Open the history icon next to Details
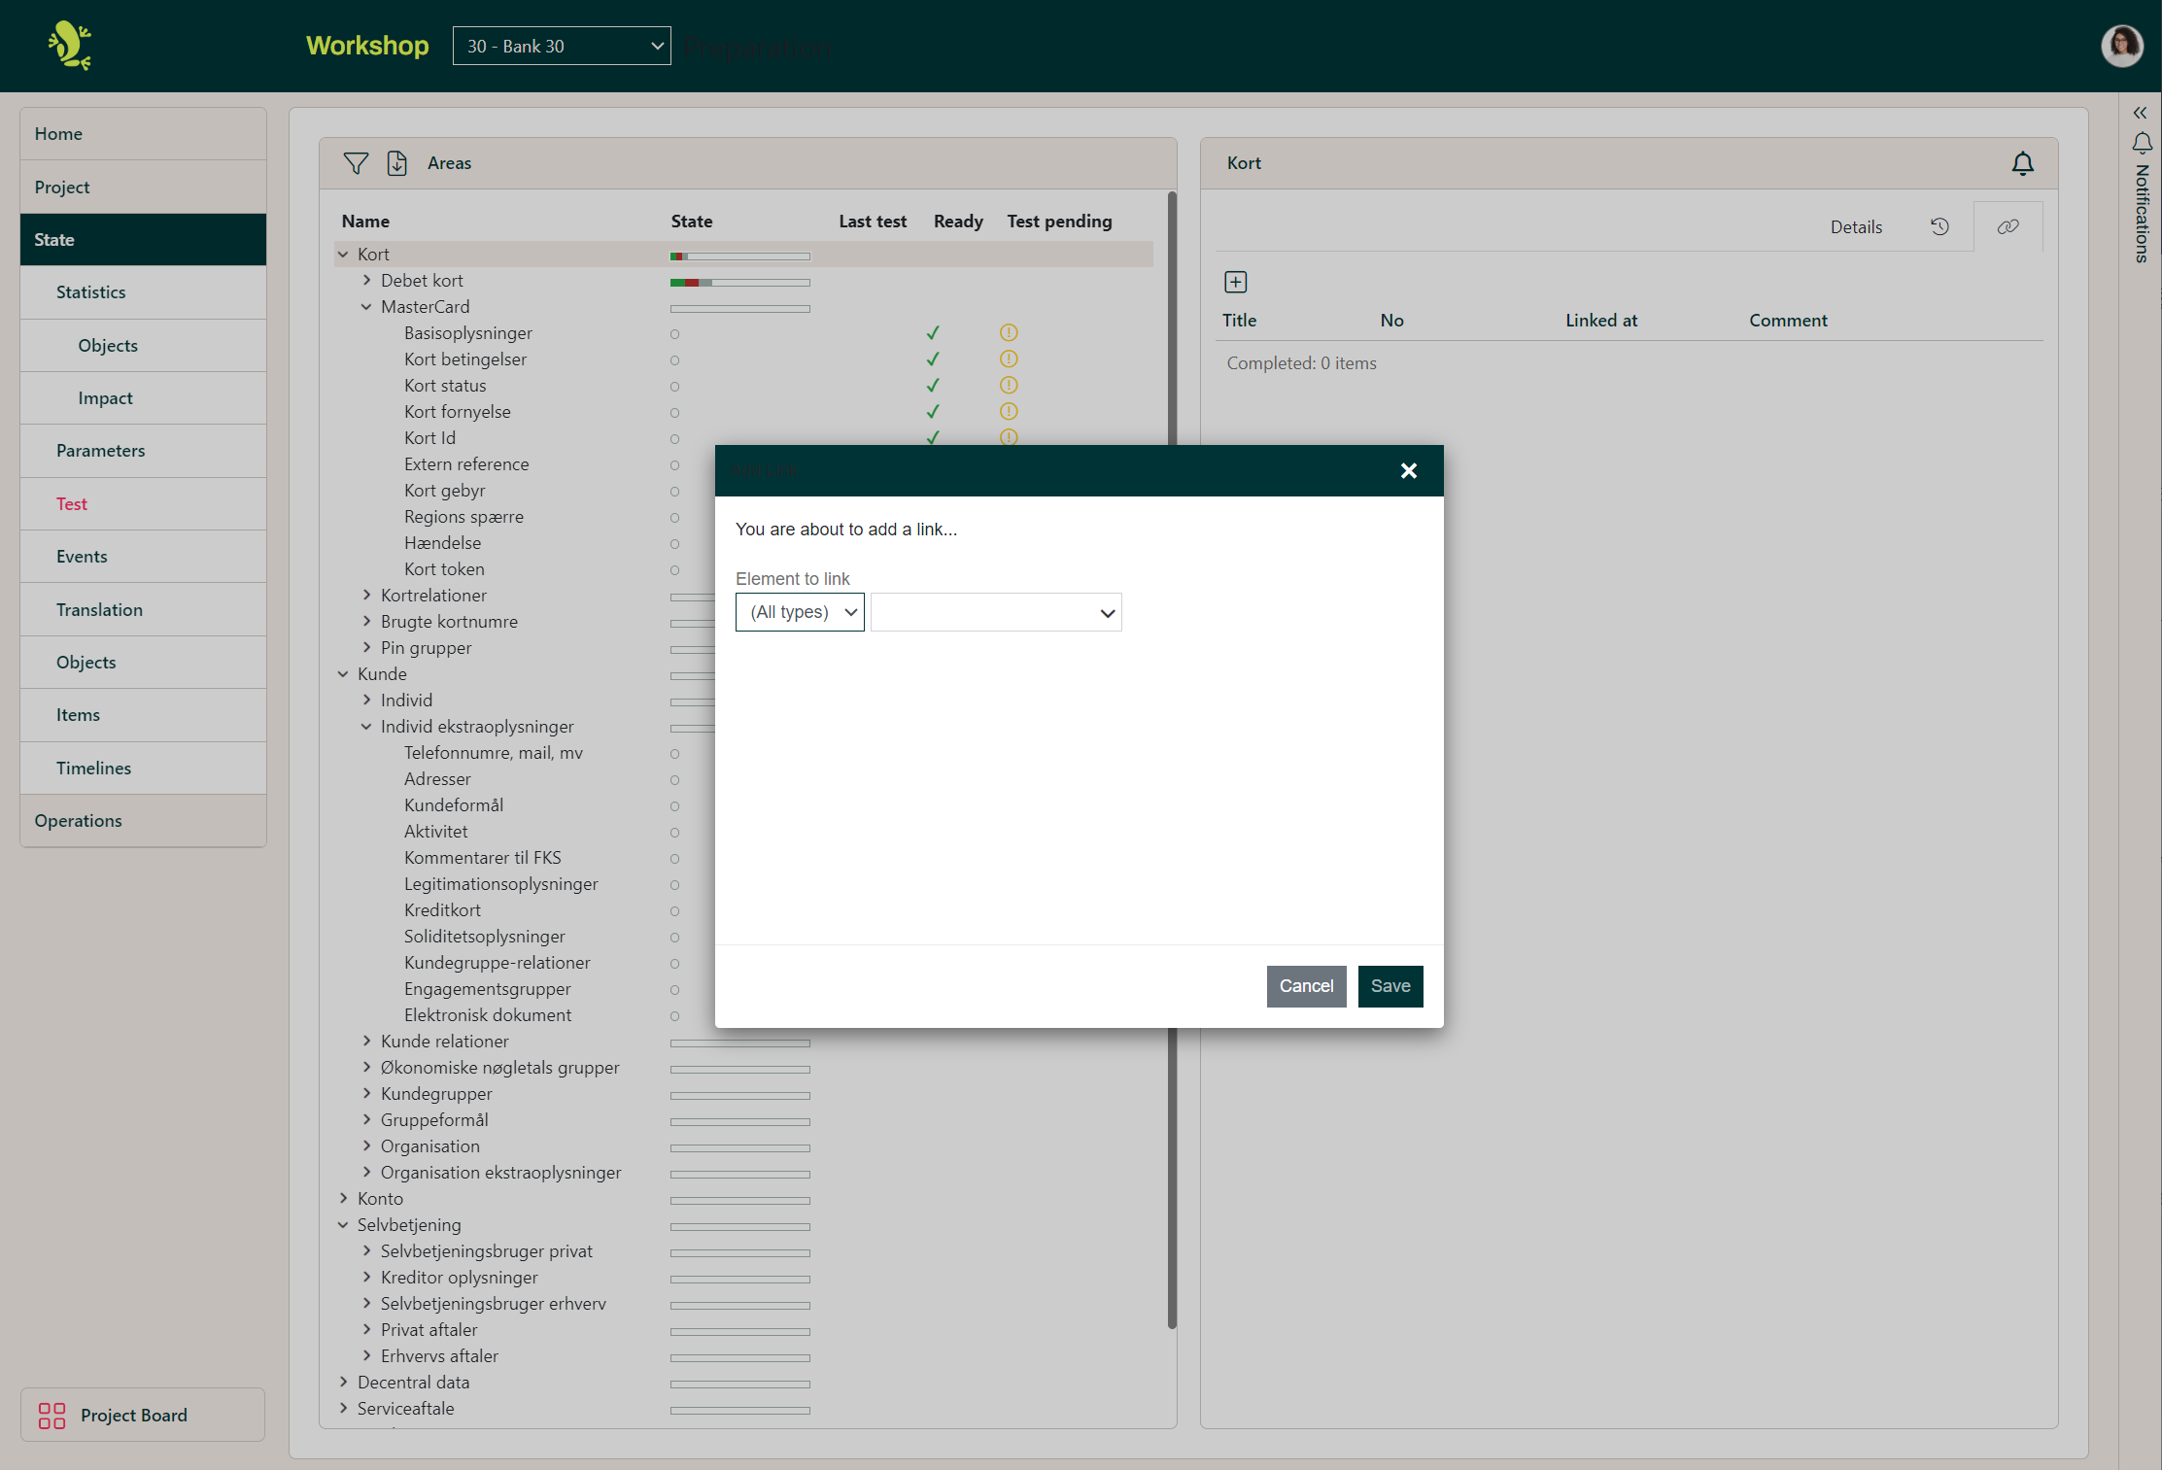The width and height of the screenshot is (2162, 1470). click(1939, 226)
